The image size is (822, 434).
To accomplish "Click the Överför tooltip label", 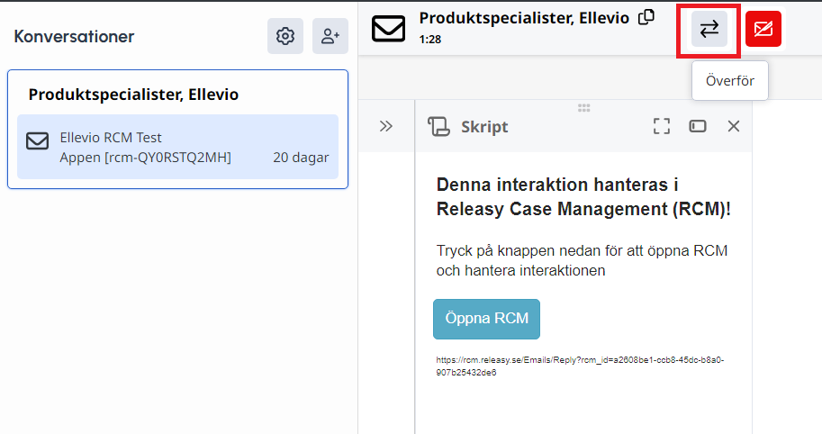I will 730,81.
